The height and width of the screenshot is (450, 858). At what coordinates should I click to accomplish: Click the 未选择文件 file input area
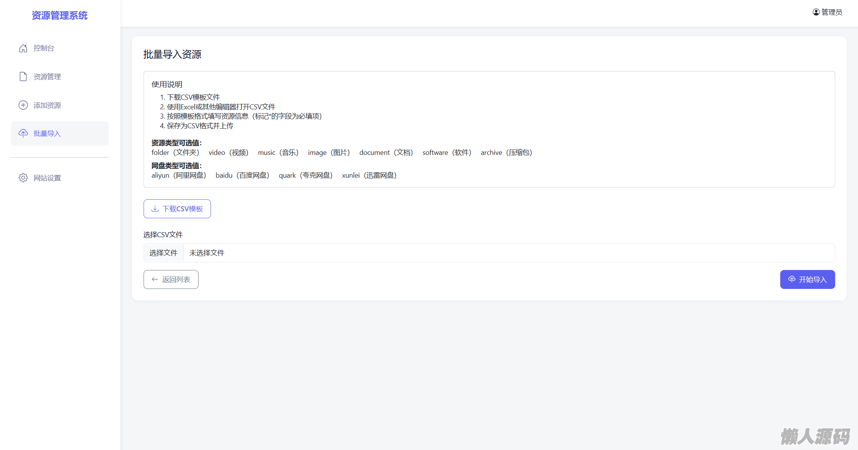pos(207,253)
